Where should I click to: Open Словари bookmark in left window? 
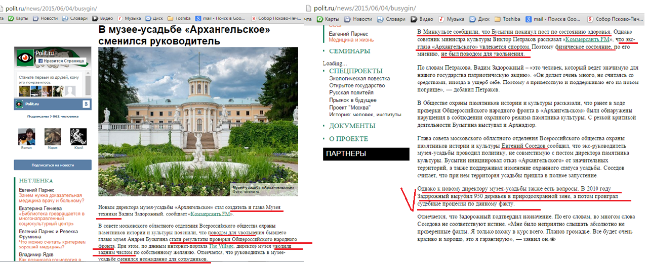tap(76, 19)
